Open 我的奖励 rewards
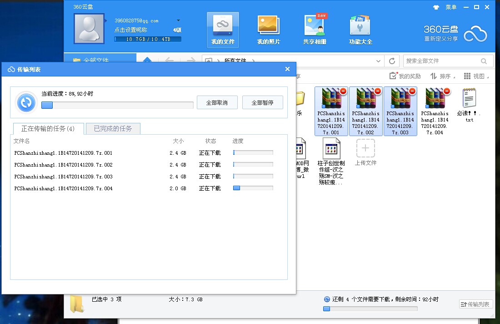 point(405,76)
